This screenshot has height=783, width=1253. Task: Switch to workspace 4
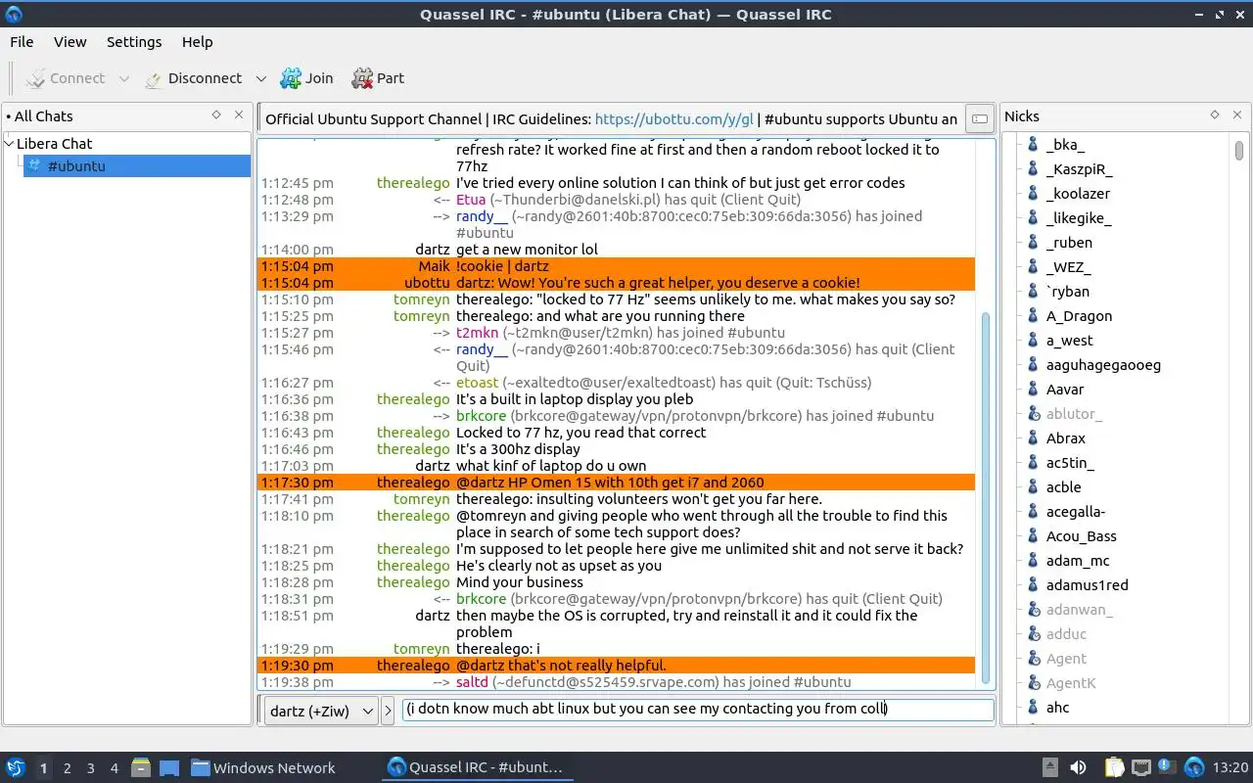(114, 768)
